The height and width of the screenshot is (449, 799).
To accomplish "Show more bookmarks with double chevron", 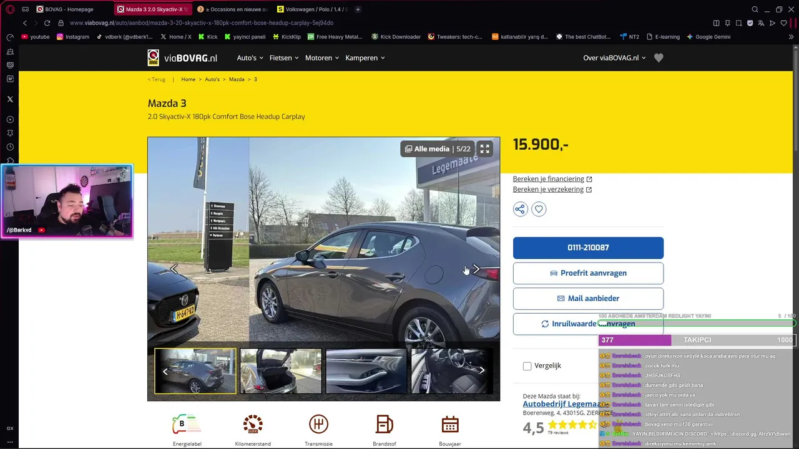I will tap(791, 37).
